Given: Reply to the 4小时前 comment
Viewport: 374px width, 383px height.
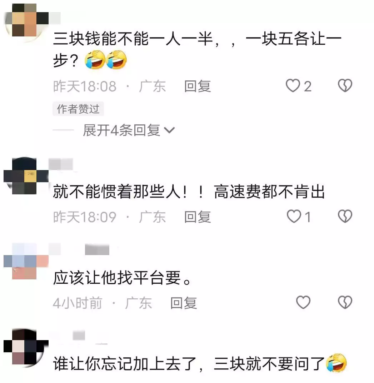Looking at the screenshot, I should pyautogui.click(x=184, y=303).
